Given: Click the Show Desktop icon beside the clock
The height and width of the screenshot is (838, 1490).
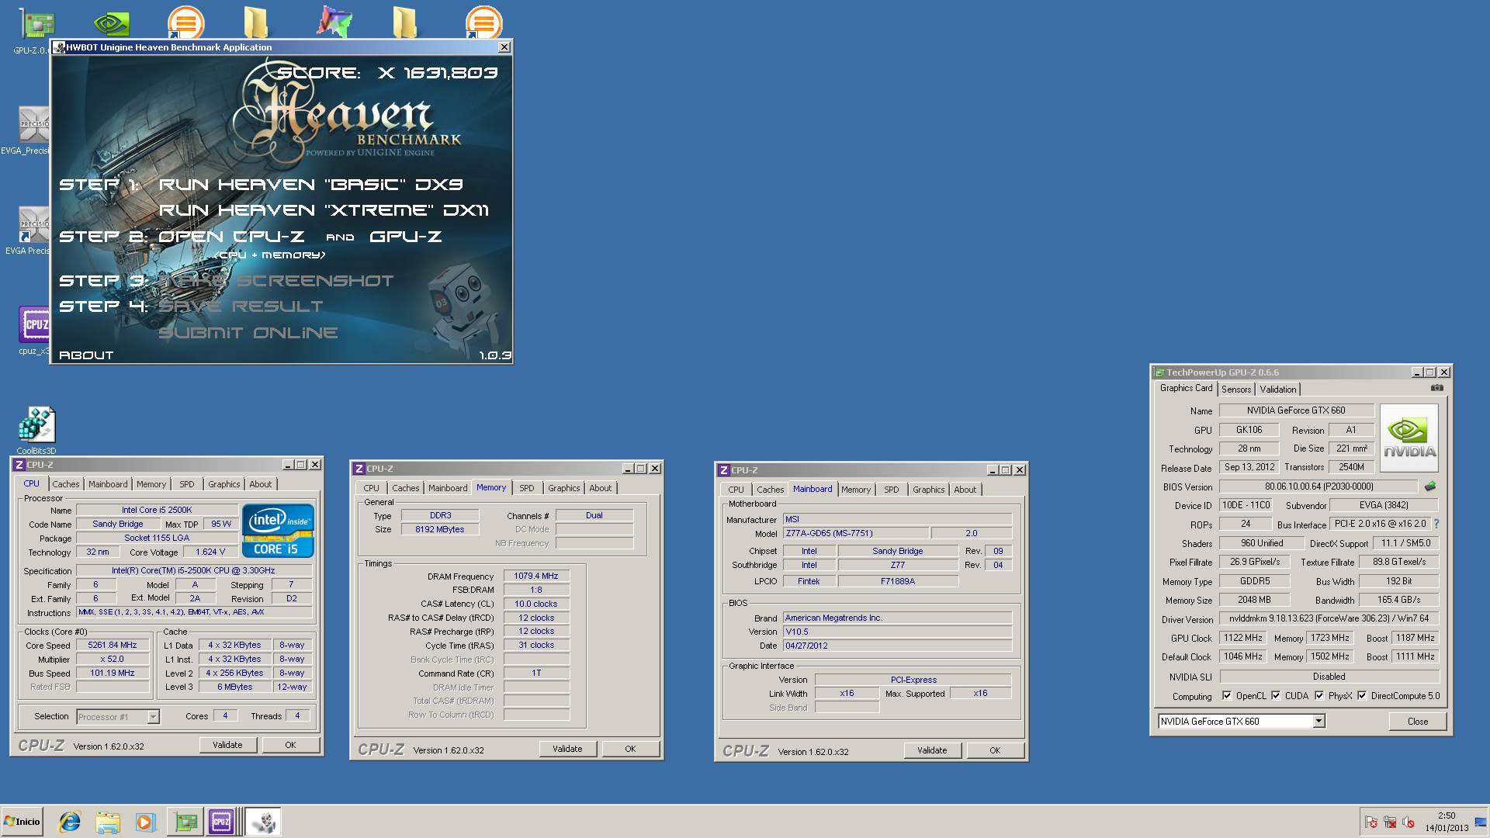Looking at the screenshot, I should 1481,822.
